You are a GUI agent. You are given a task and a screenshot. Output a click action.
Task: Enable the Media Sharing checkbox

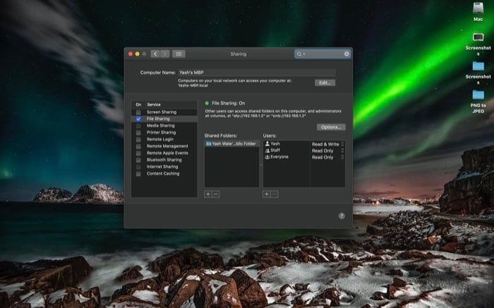click(x=138, y=126)
